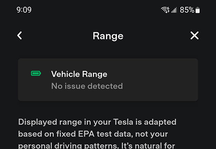The height and width of the screenshot is (149, 216).
Task: Tap the phone battery icon
Action: pyautogui.click(x=198, y=10)
